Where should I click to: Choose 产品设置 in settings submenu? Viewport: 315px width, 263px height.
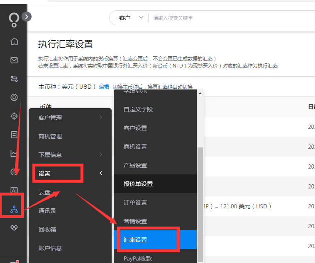155,165
